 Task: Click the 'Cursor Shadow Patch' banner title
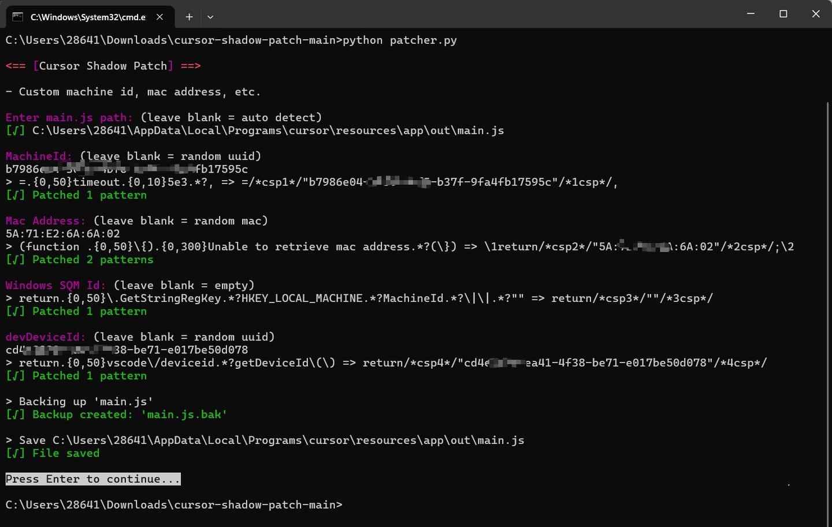pos(103,66)
